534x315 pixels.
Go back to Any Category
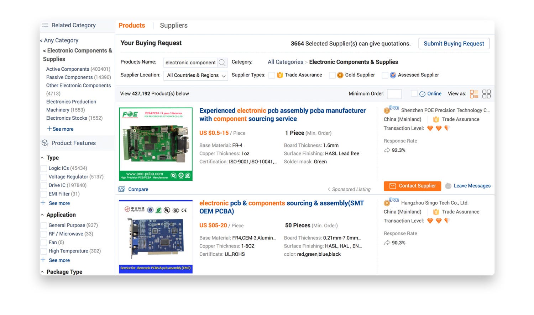59,40
